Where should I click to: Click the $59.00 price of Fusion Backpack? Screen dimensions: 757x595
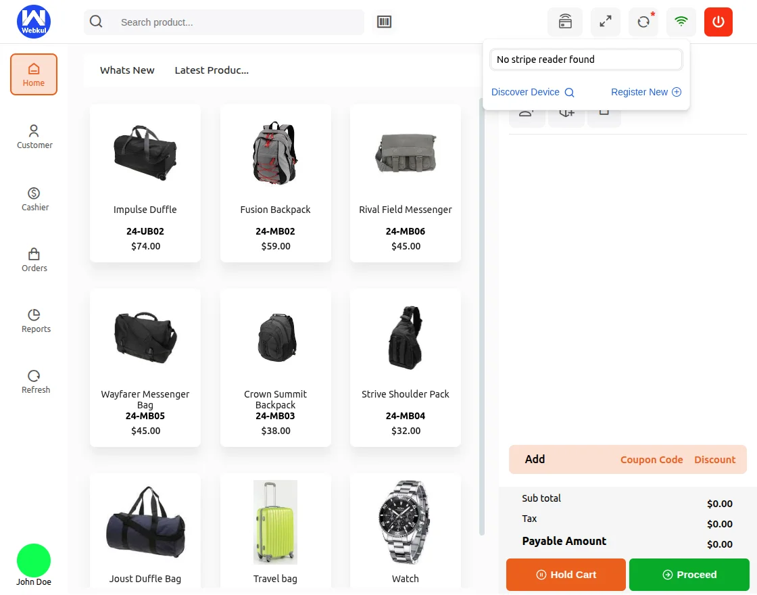tap(276, 246)
